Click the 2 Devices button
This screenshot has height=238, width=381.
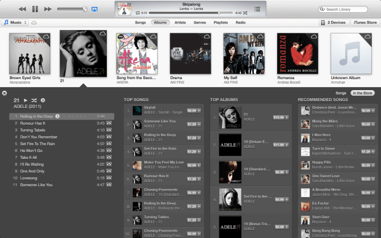pyautogui.click(x=334, y=23)
